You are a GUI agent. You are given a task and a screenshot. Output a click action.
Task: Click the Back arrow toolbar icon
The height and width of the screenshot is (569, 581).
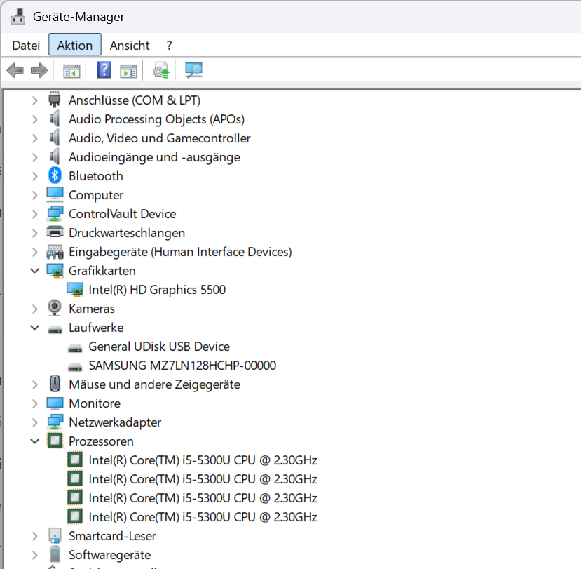(15, 70)
